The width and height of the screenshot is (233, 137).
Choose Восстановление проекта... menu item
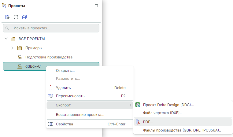[x=90, y=115]
